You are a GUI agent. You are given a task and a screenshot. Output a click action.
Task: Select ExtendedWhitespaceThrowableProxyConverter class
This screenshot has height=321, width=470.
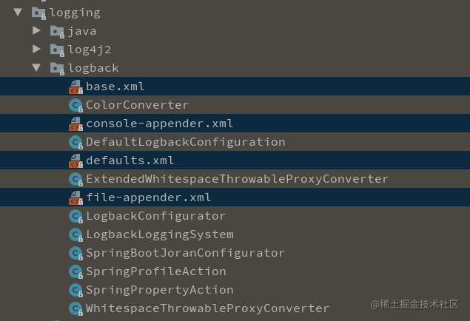[x=237, y=179]
